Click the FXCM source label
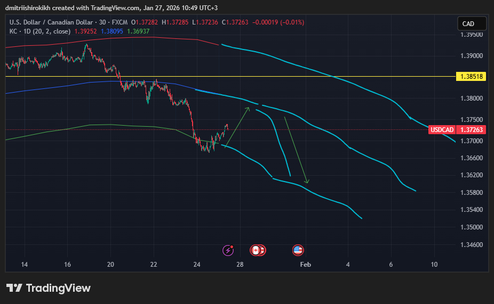The width and height of the screenshot is (494, 304). [119, 22]
